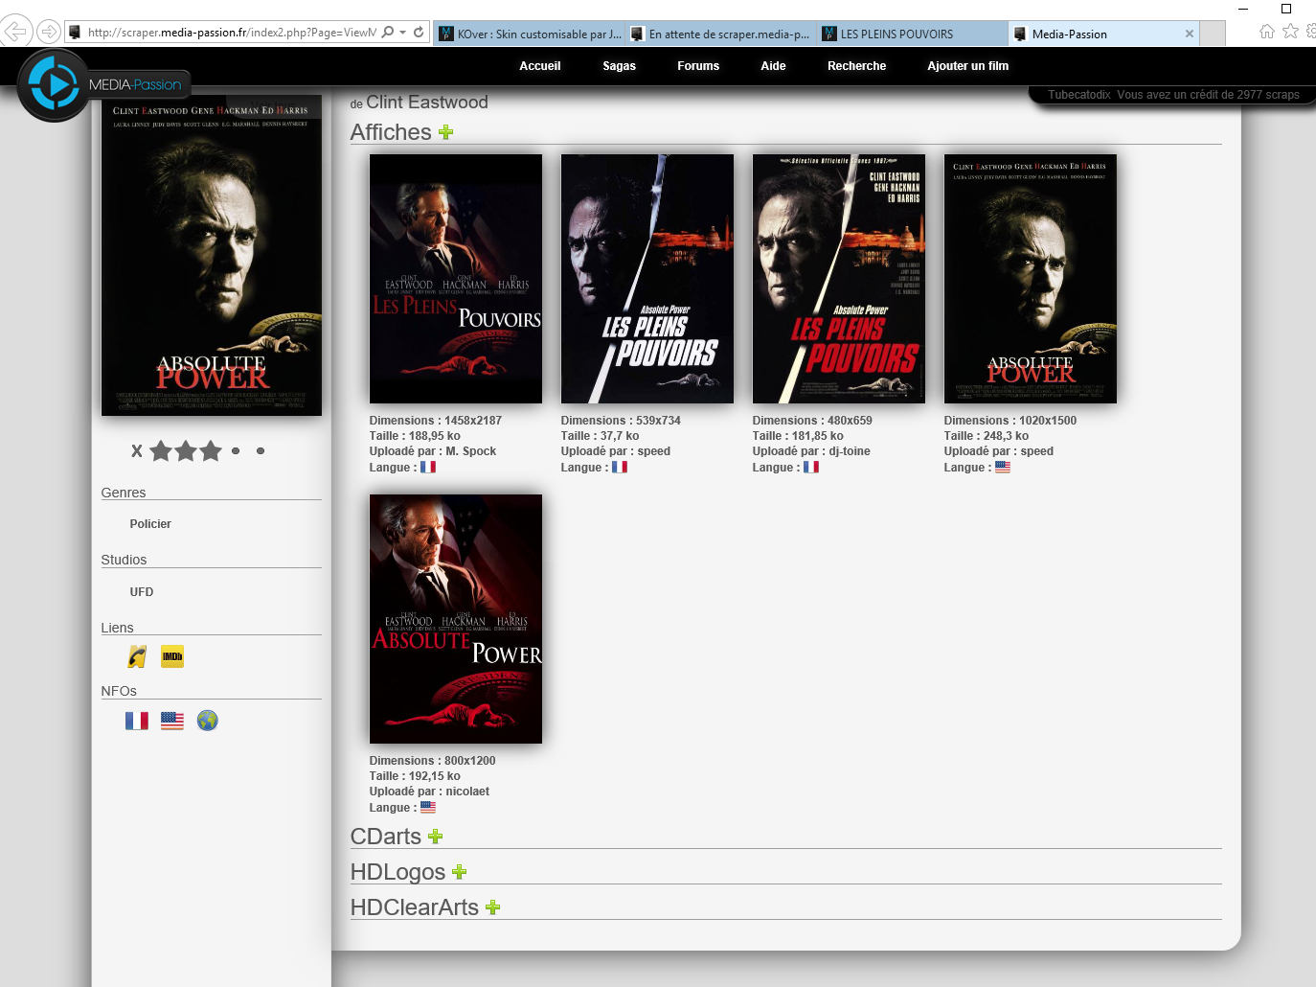Open the Accueil menu item
Image resolution: width=1316 pixels, height=987 pixels.
540,66
